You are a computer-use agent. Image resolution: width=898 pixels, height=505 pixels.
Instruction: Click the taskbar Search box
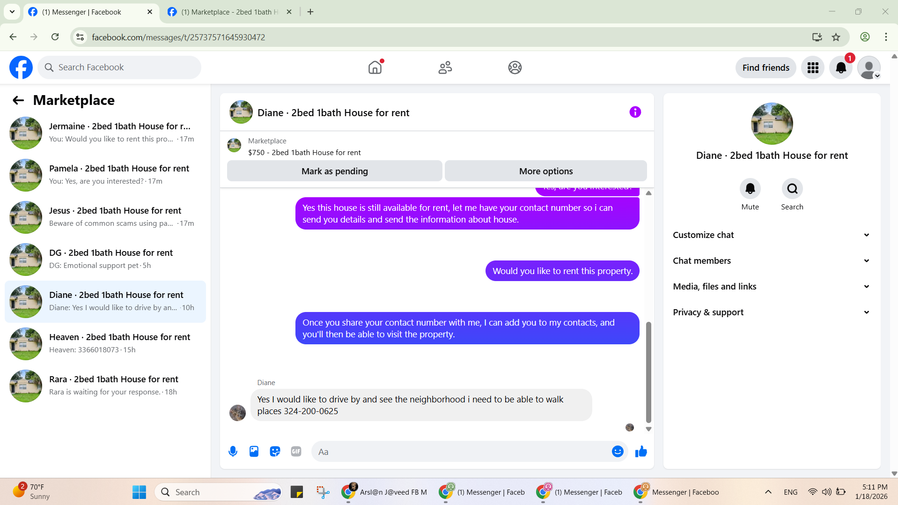(219, 492)
